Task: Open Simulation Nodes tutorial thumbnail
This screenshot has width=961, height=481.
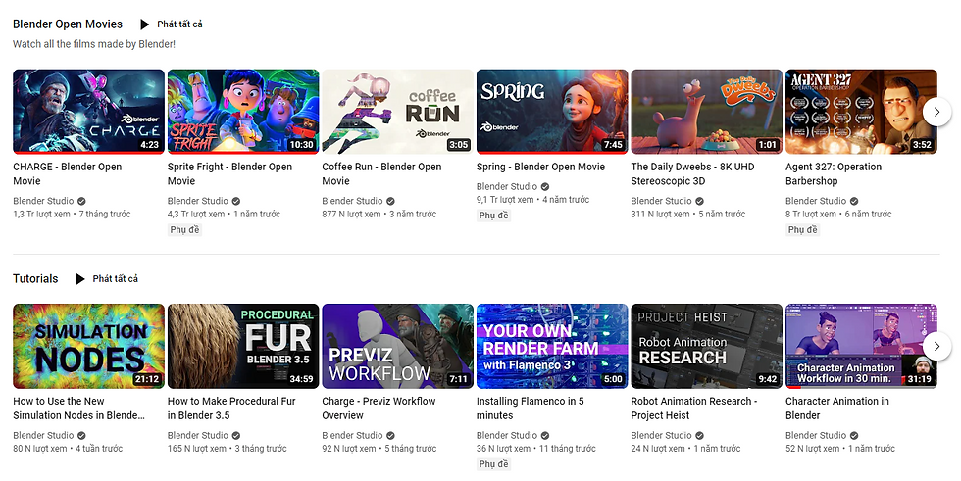Action: click(89, 346)
